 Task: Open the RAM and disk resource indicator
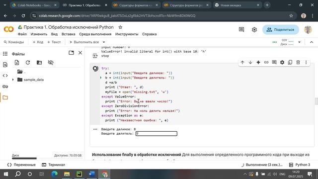tap(287, 42)
